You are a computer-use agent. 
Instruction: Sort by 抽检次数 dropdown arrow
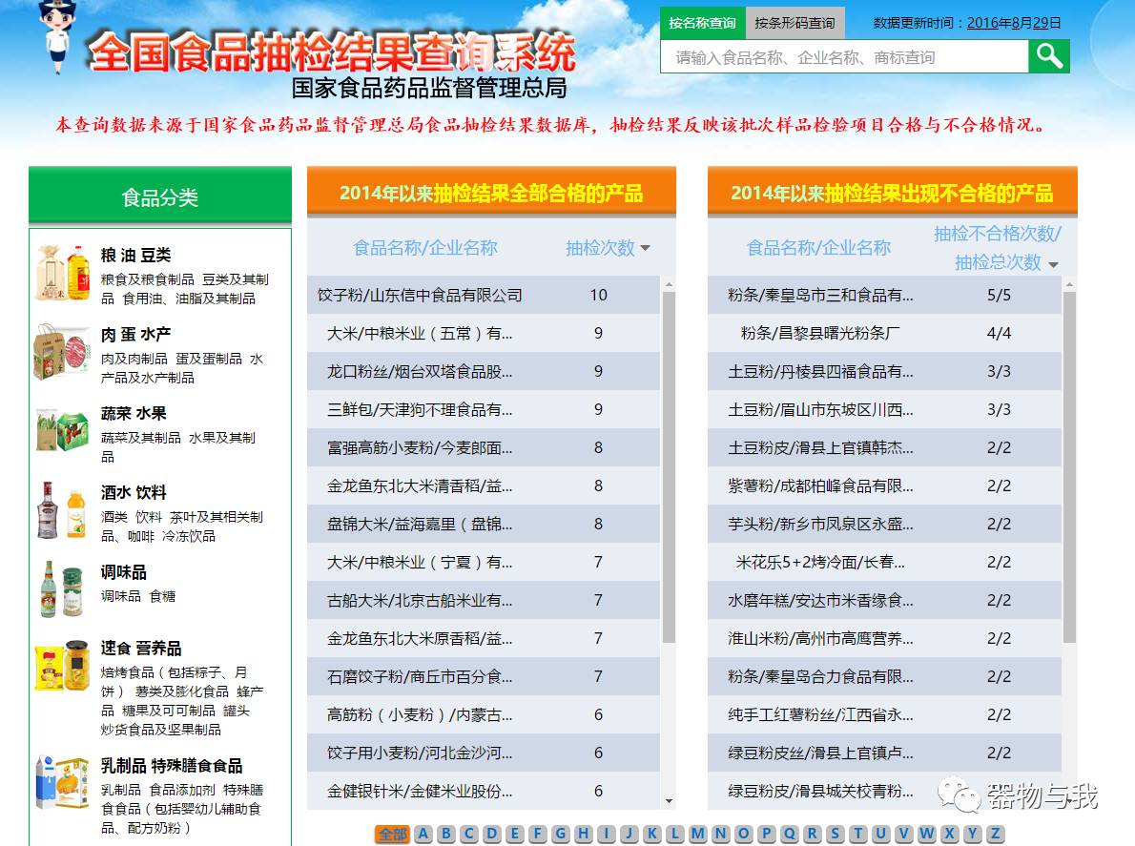tap(646, 248)
